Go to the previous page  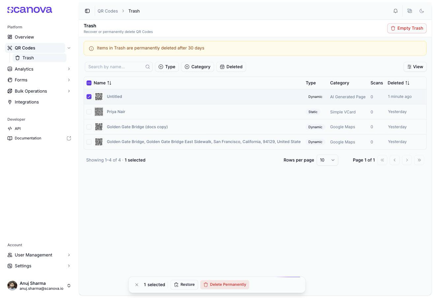pyautogui.click(x=394, y=160)
